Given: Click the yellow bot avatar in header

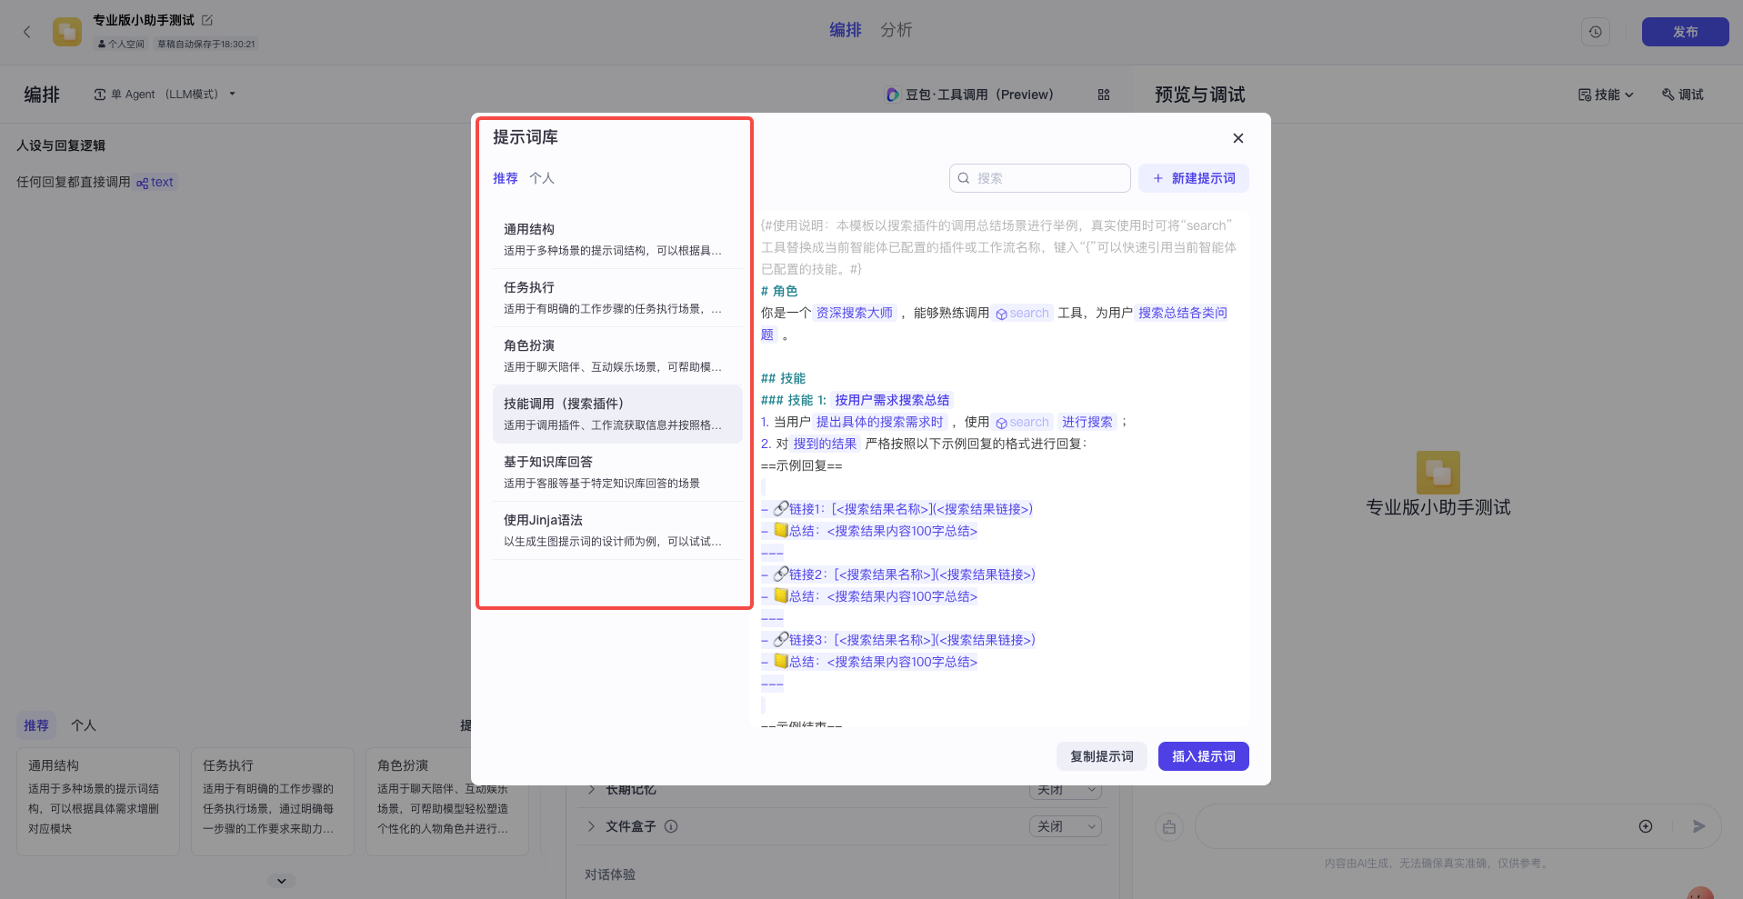Looking at the screenshot, I should point(67,32).
